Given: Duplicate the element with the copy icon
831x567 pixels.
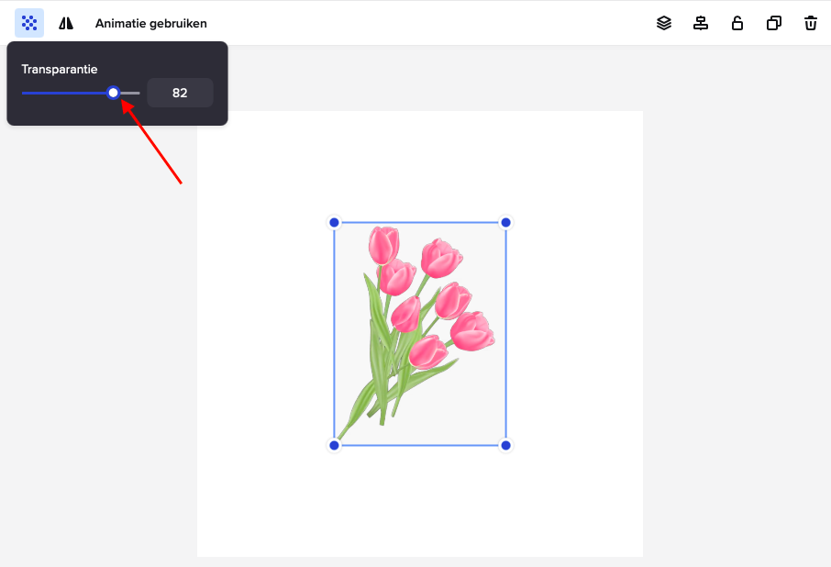Looking at the screenshot, I should (x=774, y=23).
